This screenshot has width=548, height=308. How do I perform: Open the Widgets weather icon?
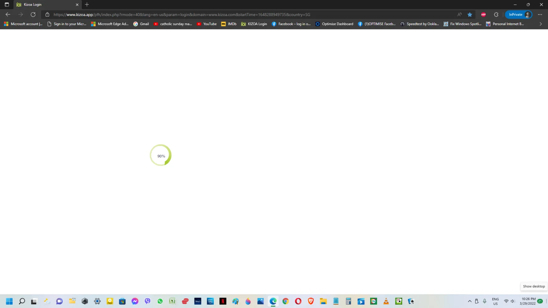47,301
